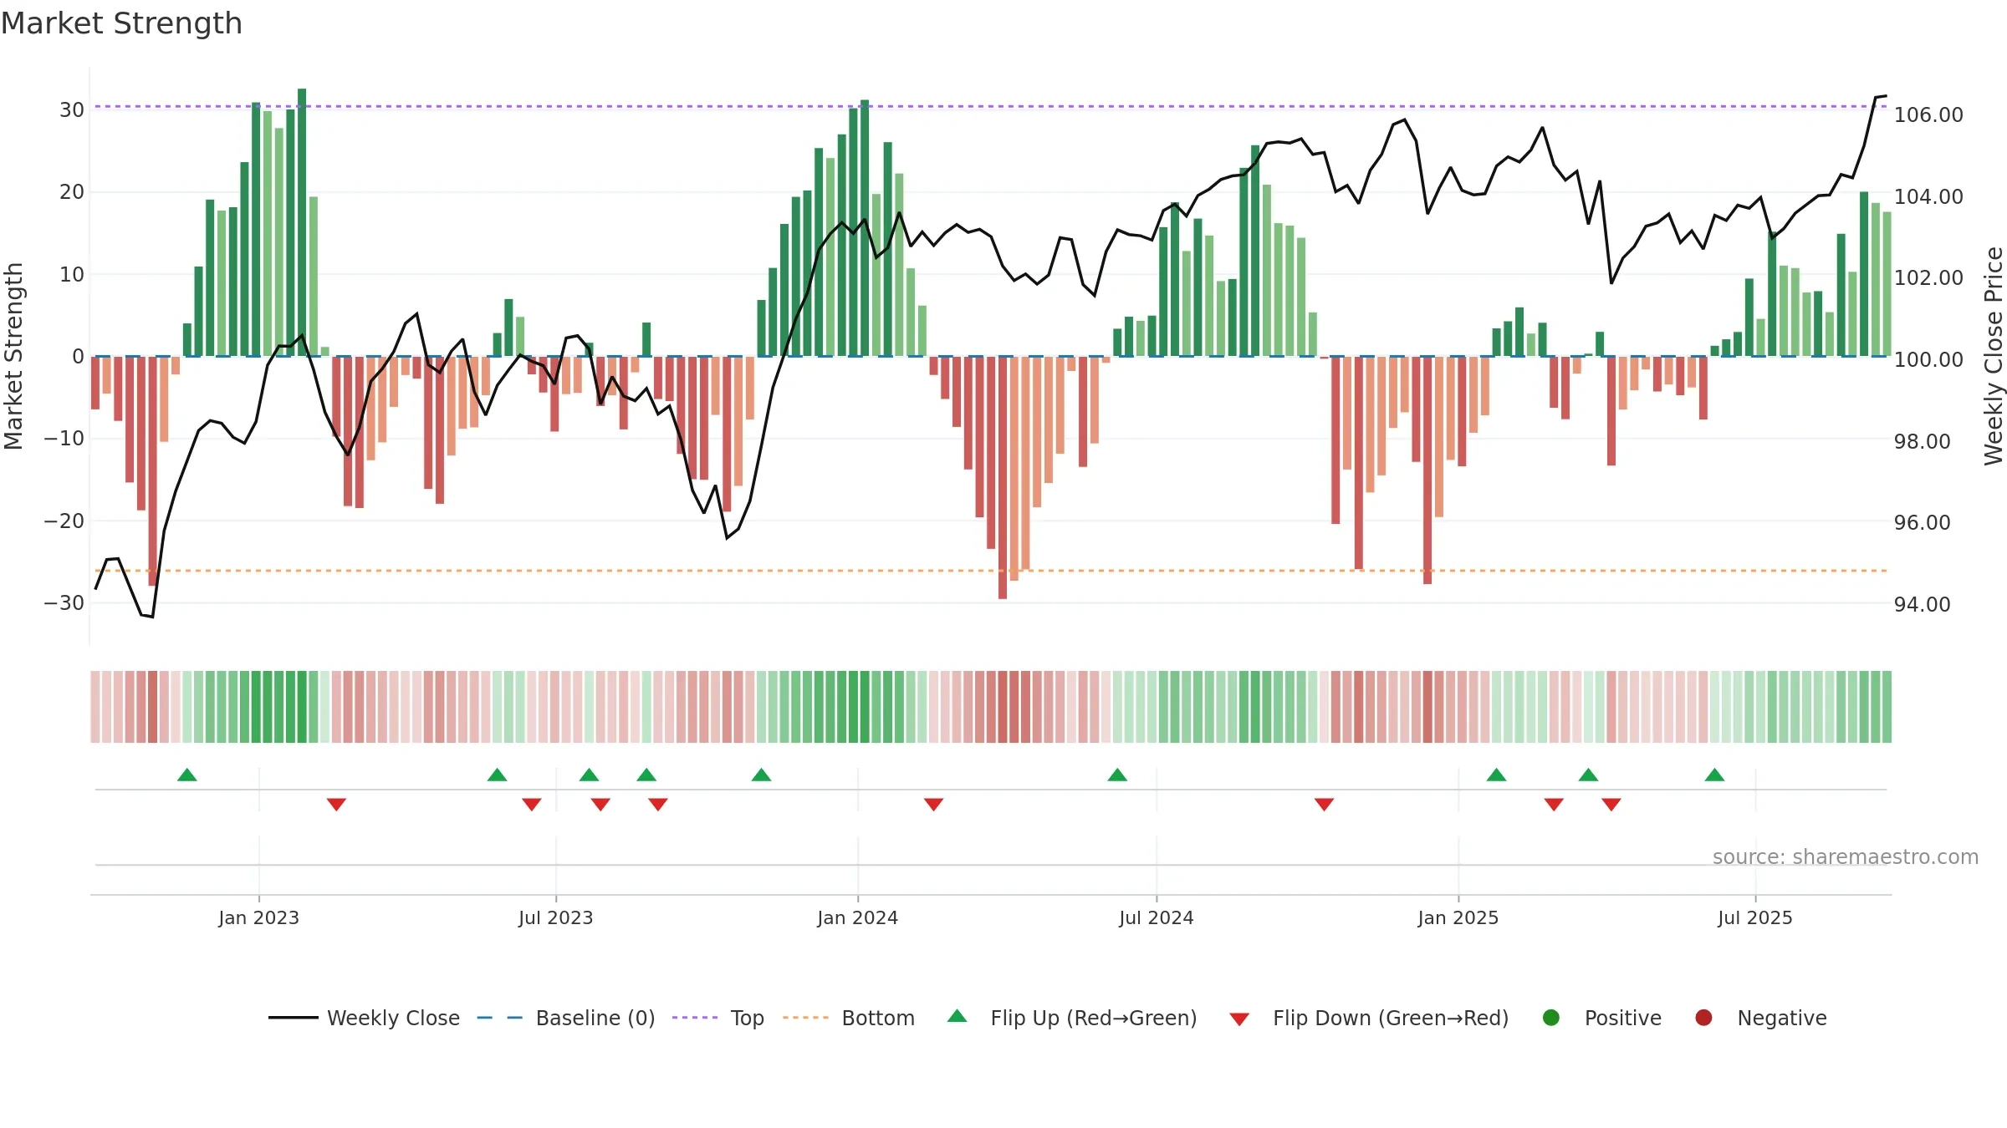Click the orange dotted Bottom threshold line in chart
Screen dimensions: 2007x1128
coord(991,571)
